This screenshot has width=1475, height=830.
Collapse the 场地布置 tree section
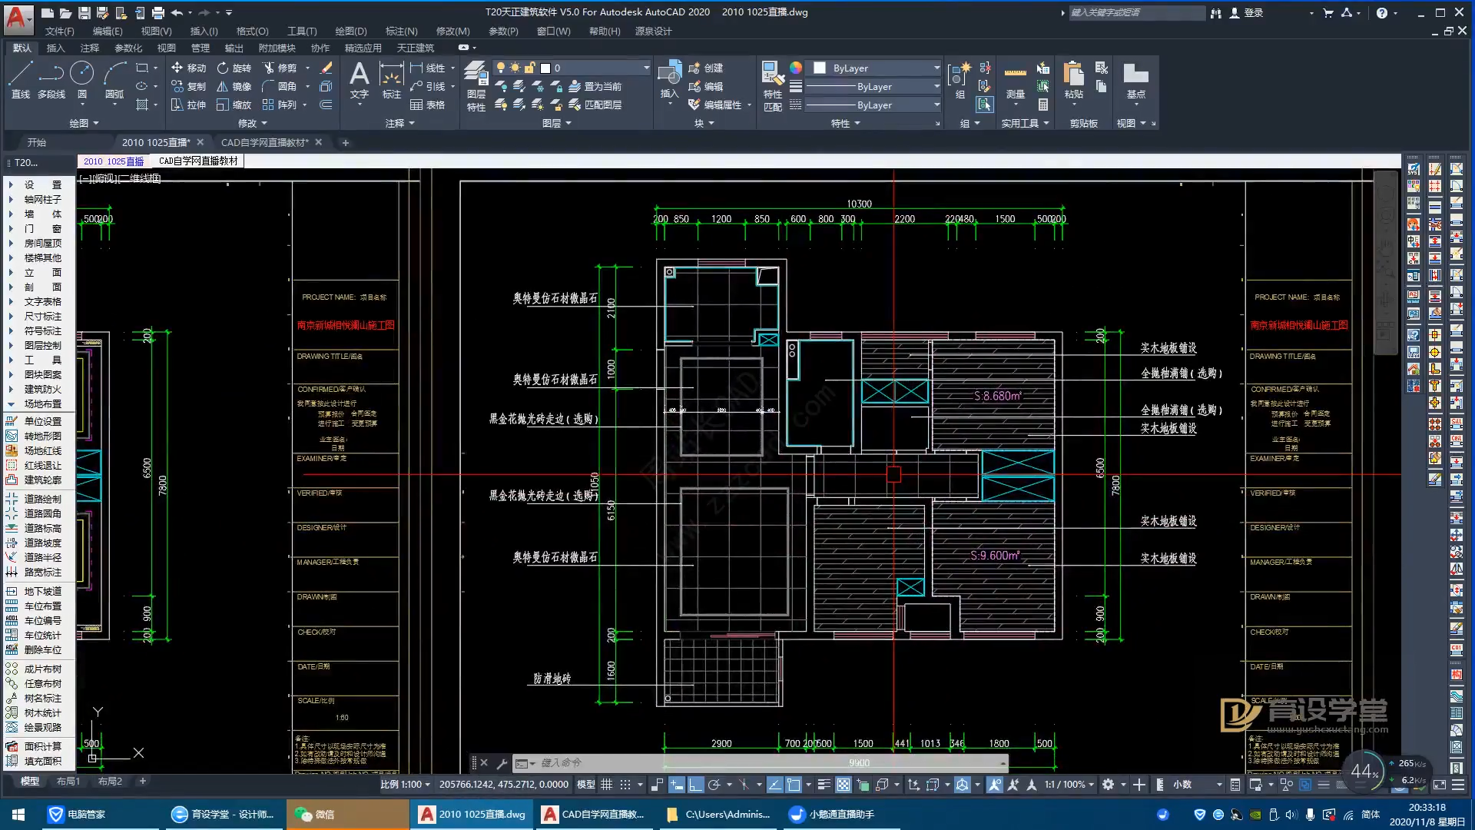pyautogui.click(x=11, y=403)
